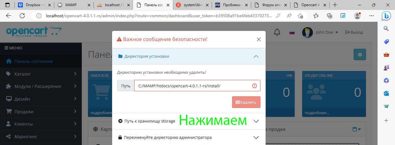
Task: Click the Russian flag language icon
Action: 292,32
